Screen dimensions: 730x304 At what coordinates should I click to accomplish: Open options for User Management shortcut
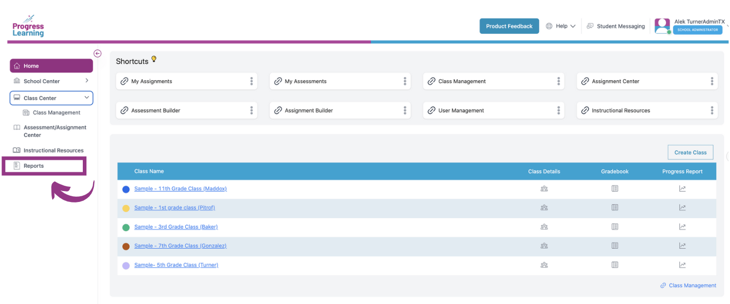(559, 110)
